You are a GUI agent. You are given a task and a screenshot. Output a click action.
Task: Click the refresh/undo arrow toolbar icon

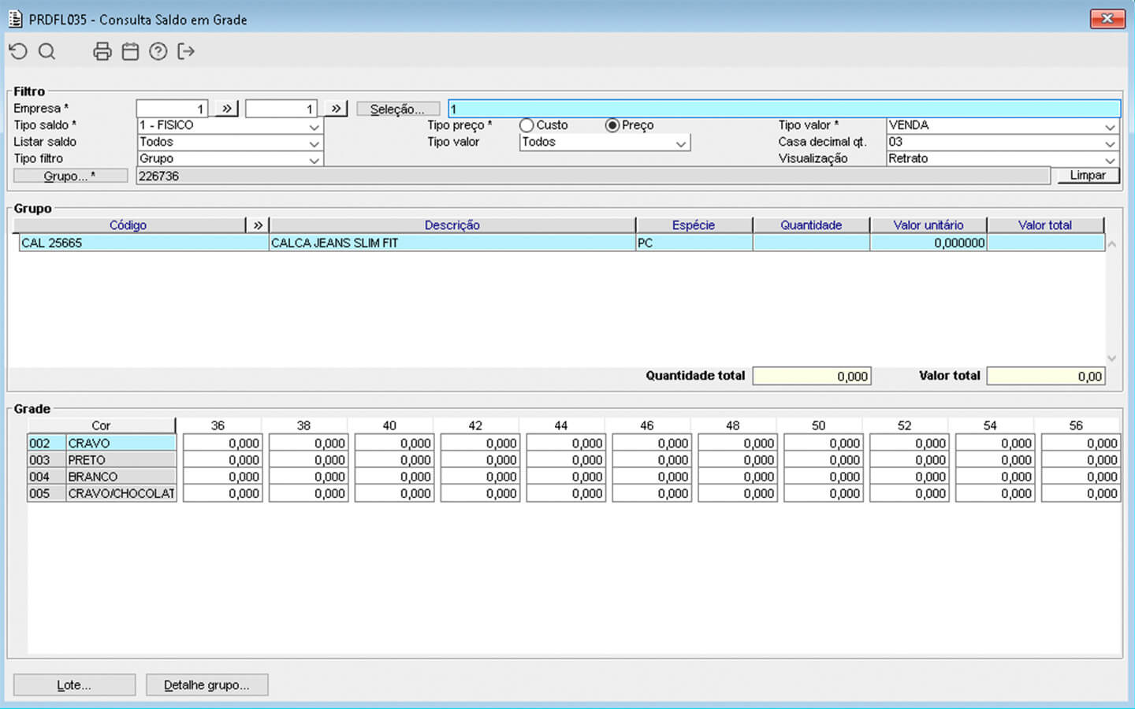click(x=18, y=52)
